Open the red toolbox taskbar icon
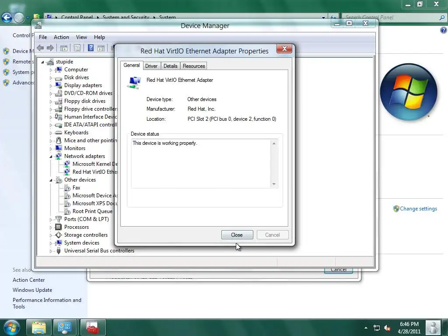The height and width of the screenshot is (336, 448). click(93, 327)
